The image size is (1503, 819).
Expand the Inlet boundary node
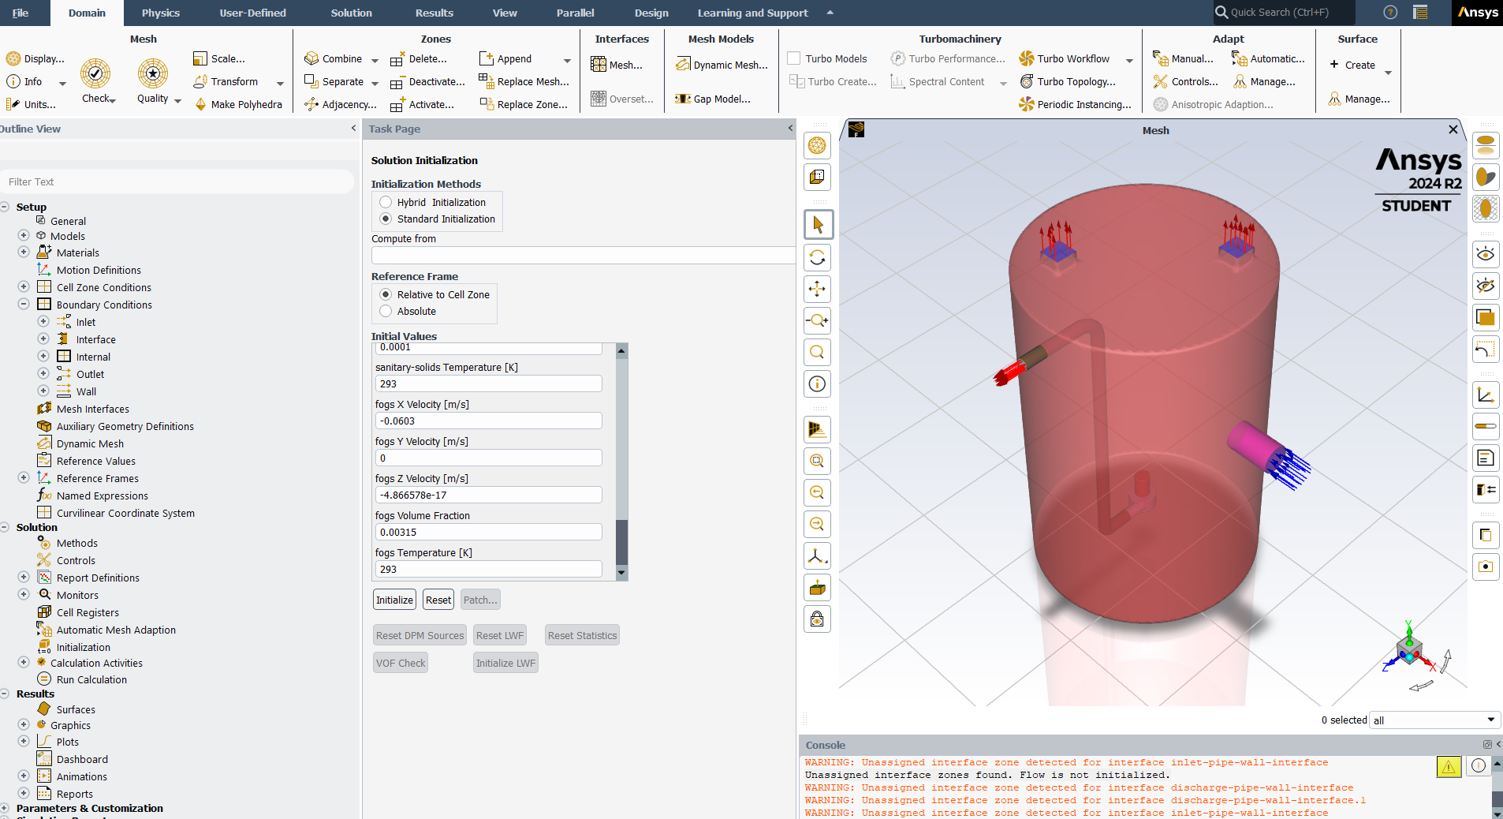pyautogui.click(x=43, y=322)
